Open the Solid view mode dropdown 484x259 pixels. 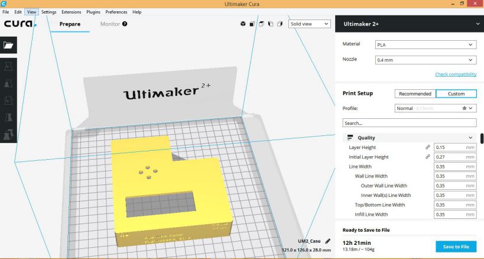click(x=310, y=24)
